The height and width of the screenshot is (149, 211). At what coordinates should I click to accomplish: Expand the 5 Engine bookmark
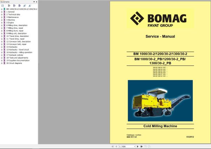(2, 23)
